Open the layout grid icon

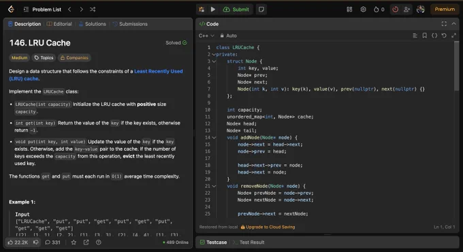coord(349,10)
